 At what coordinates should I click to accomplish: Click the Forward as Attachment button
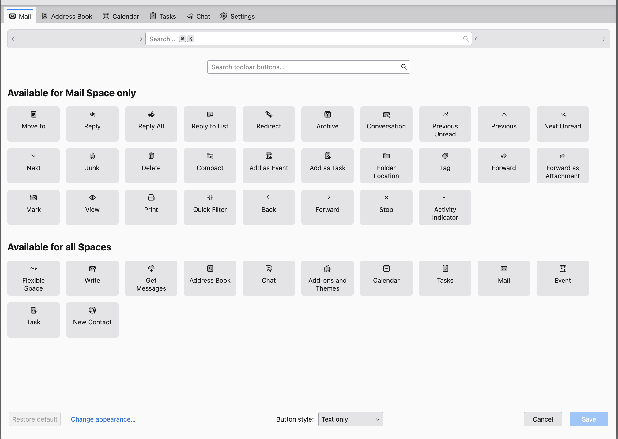click(x=563, y=166)
